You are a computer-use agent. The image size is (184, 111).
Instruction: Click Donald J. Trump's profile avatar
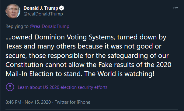point(13,11)
